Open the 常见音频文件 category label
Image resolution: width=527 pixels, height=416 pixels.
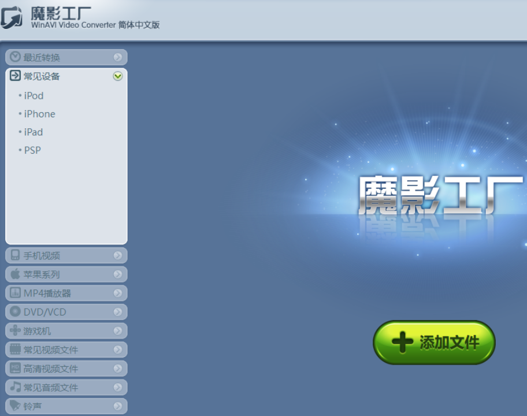point(51,388)
